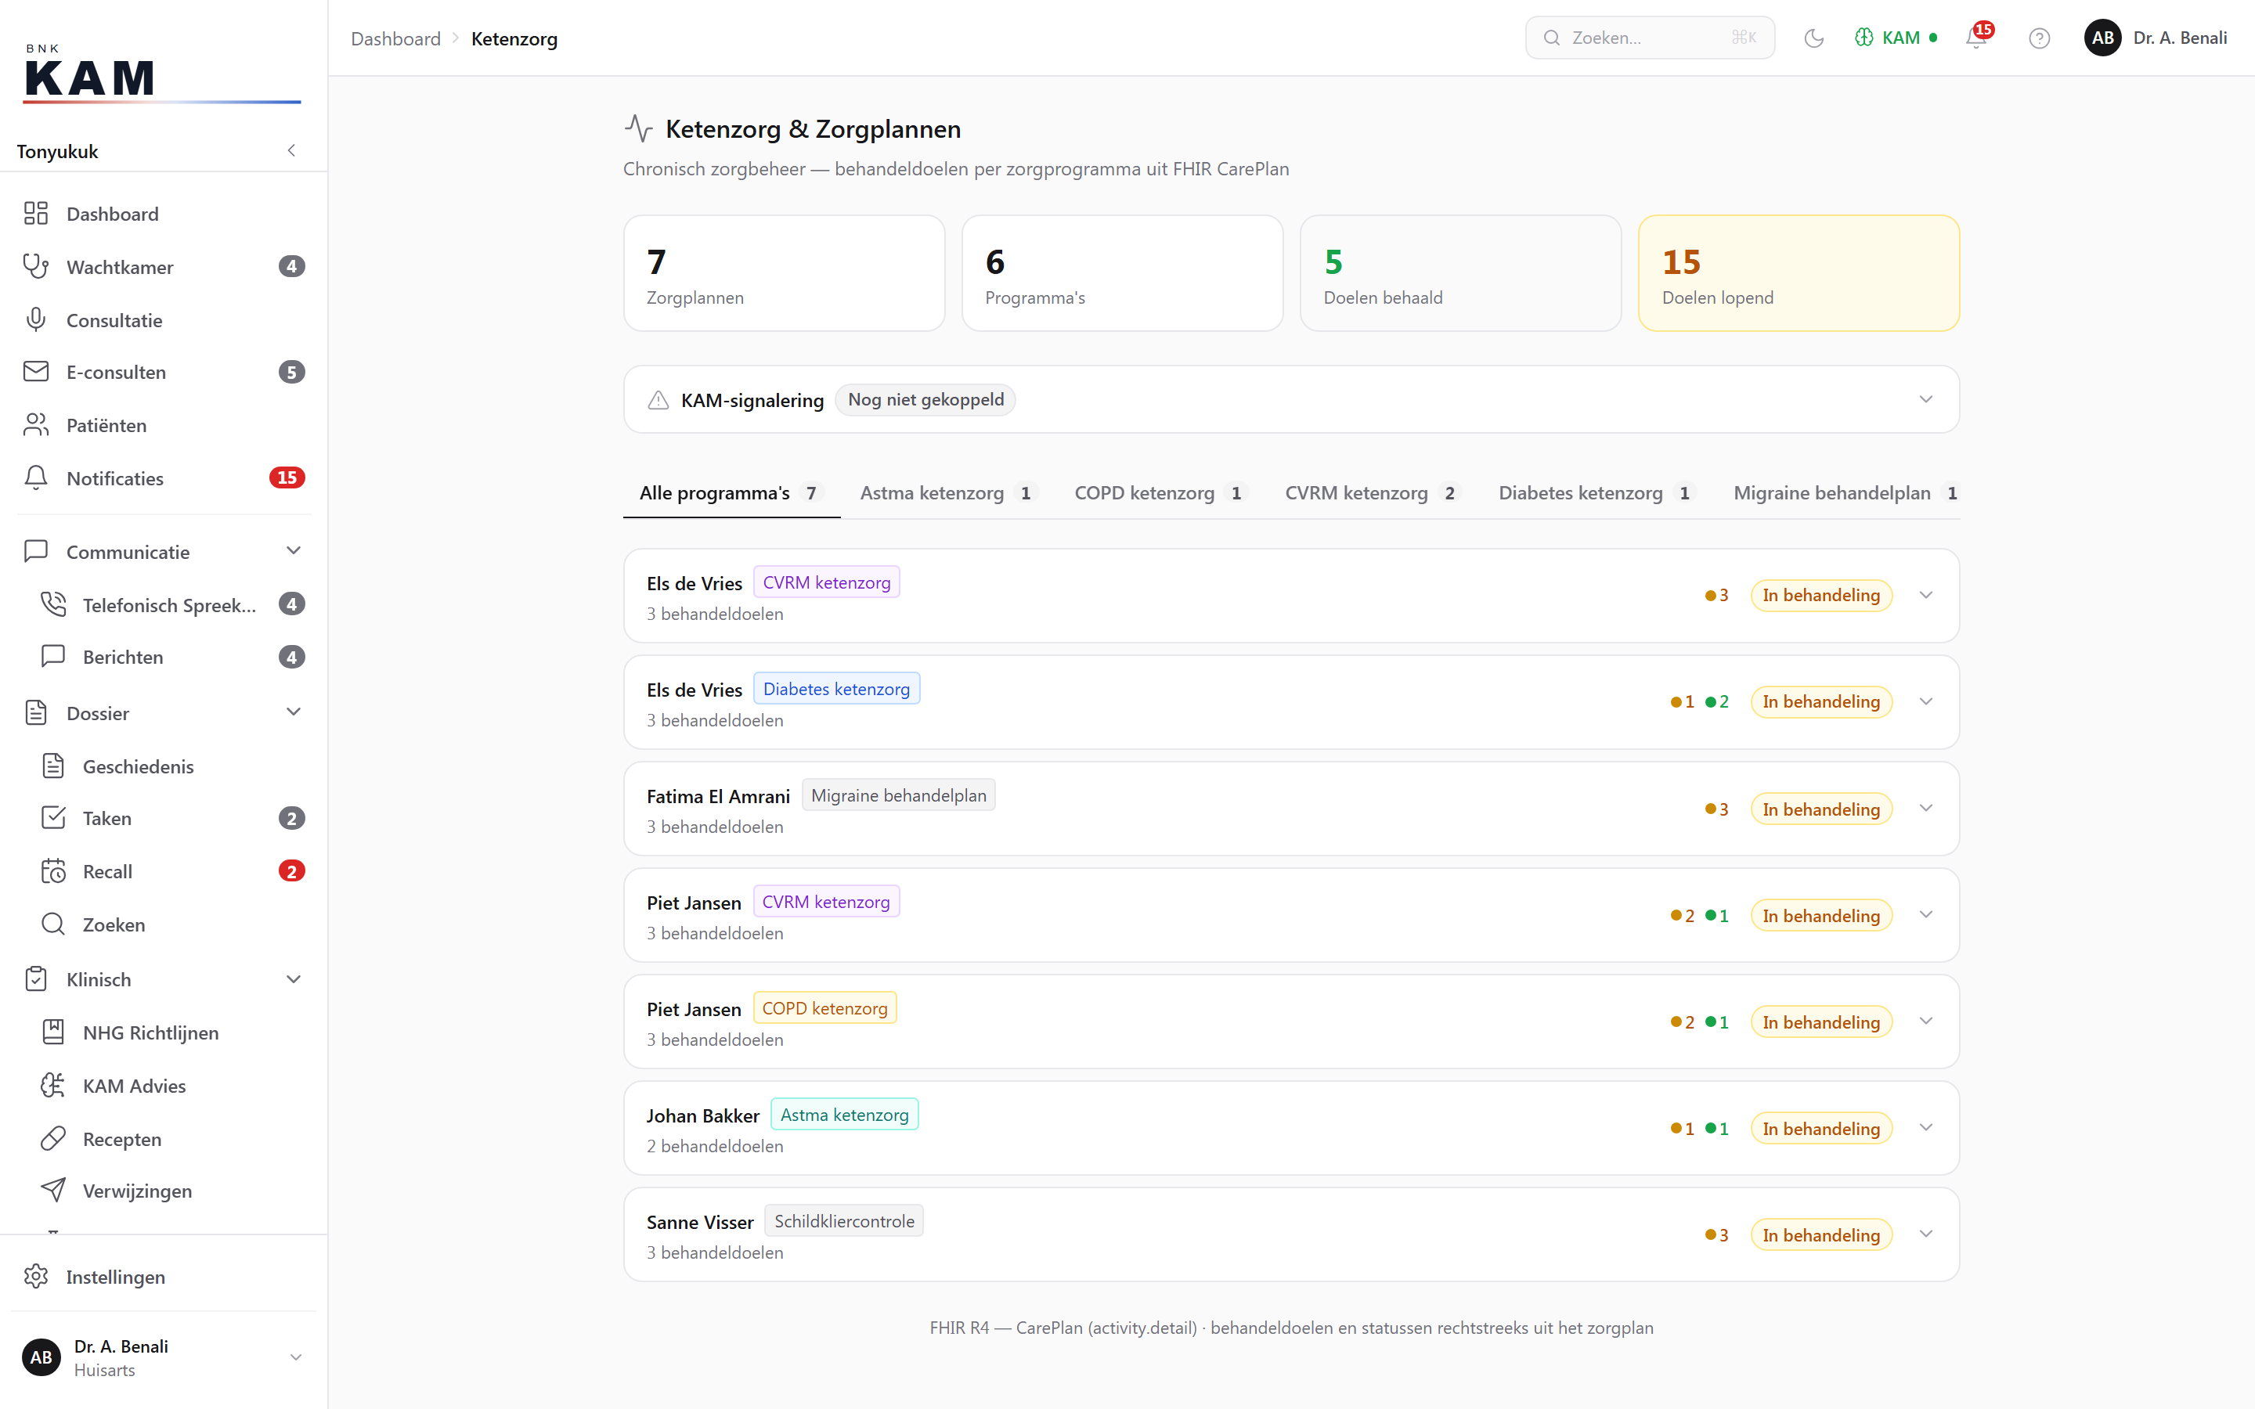Click the help question mark icon
This screenshot has height=1409, width=2255.
point(2039,38)
